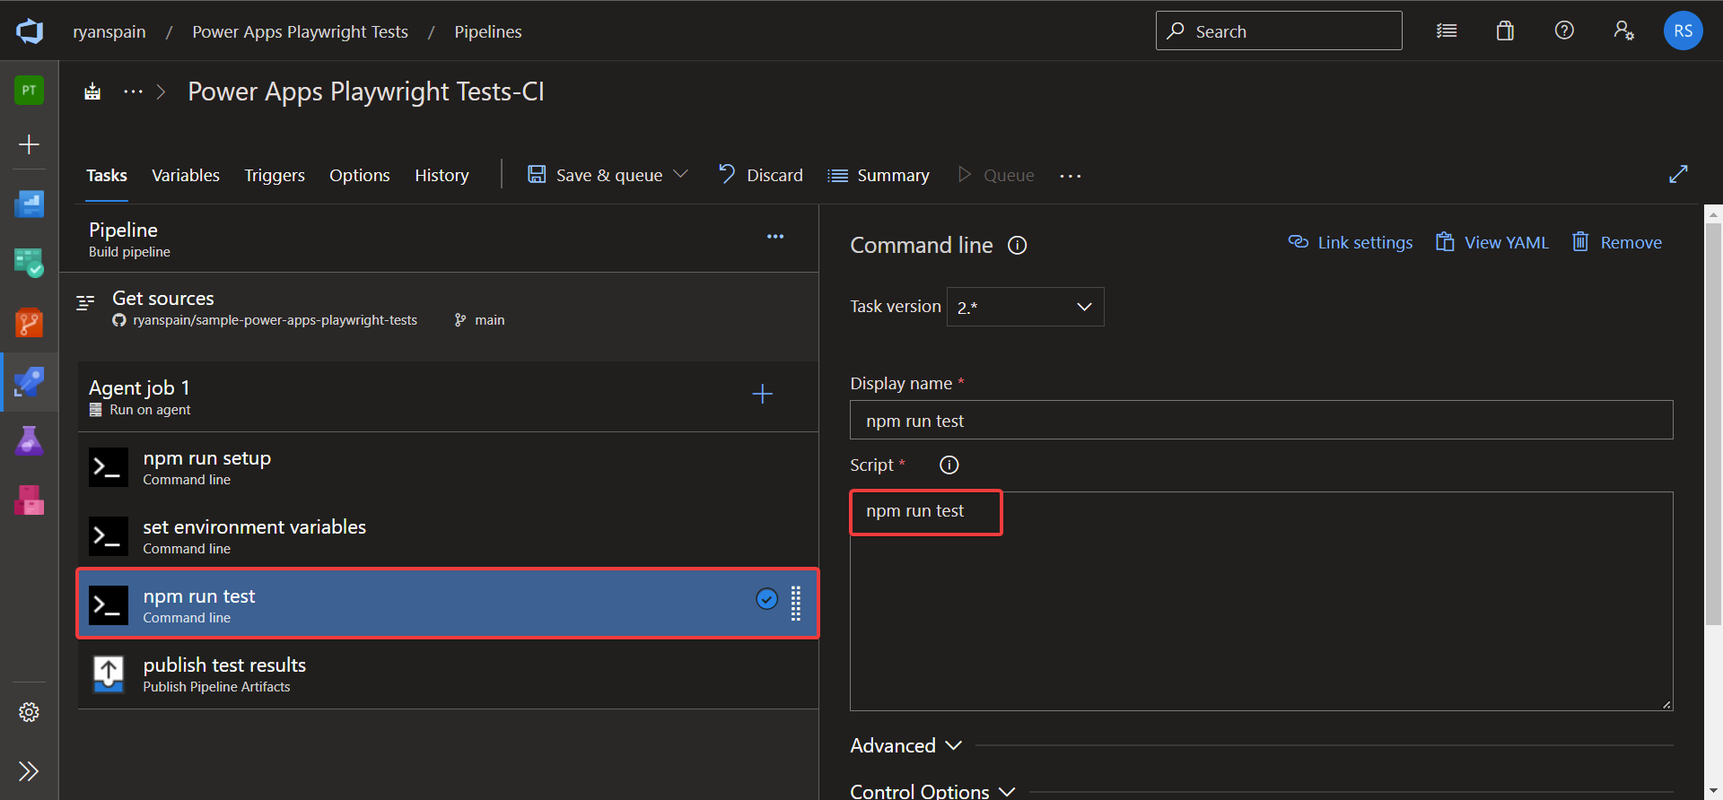Viewport: 1723px width, 800px height.
Task: Expand the left sidebar with double chevron
Action: [29, 771]
